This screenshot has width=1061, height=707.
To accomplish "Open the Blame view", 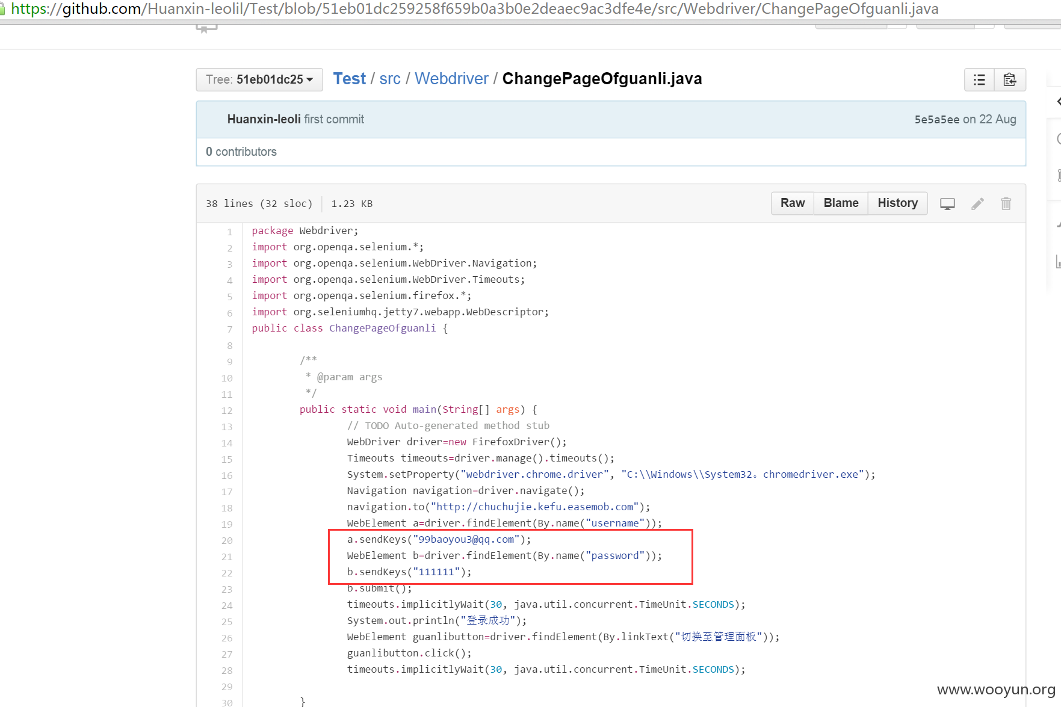I will pyautogui.click(x=841, y=203).
